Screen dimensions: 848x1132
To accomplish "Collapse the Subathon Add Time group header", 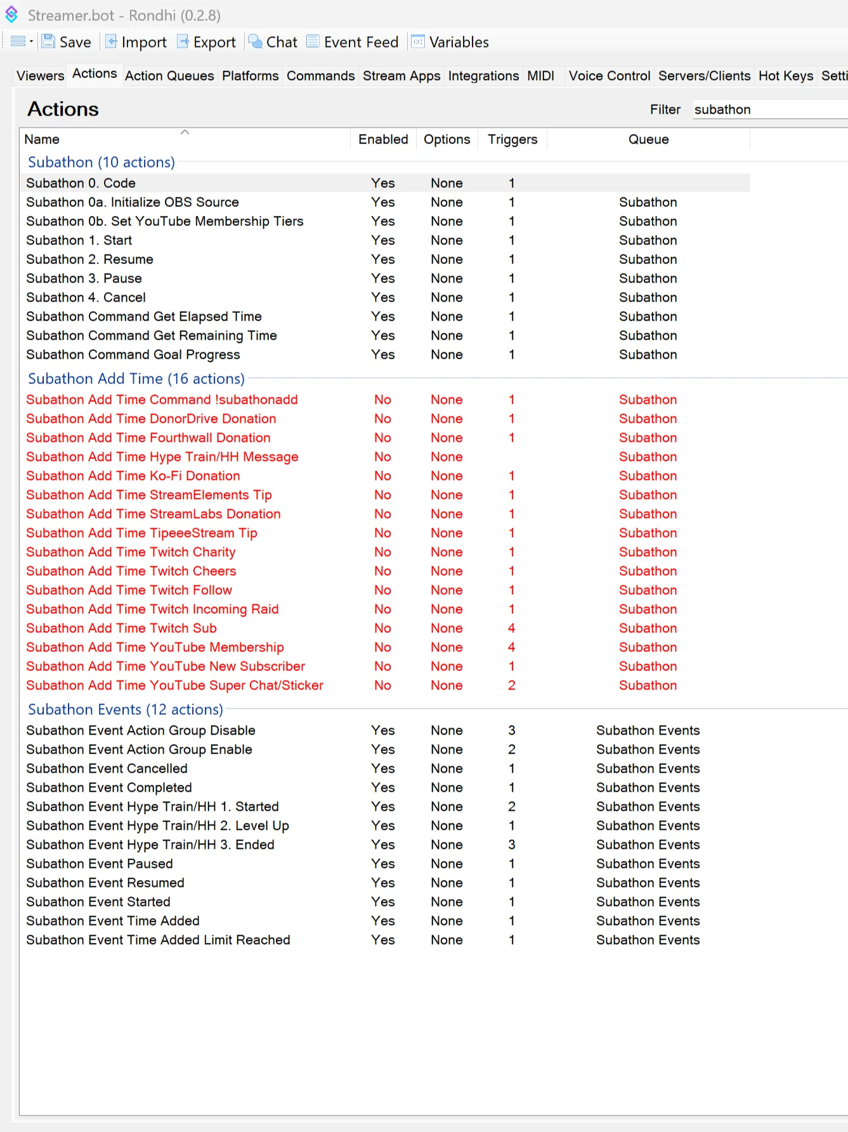I will tap(136, 379).
